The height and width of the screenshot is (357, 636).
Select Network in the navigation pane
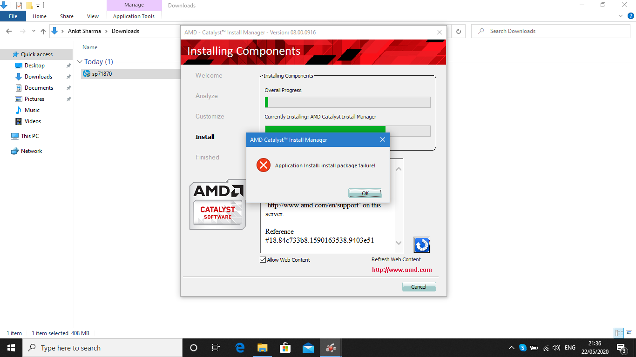point(31,151)
